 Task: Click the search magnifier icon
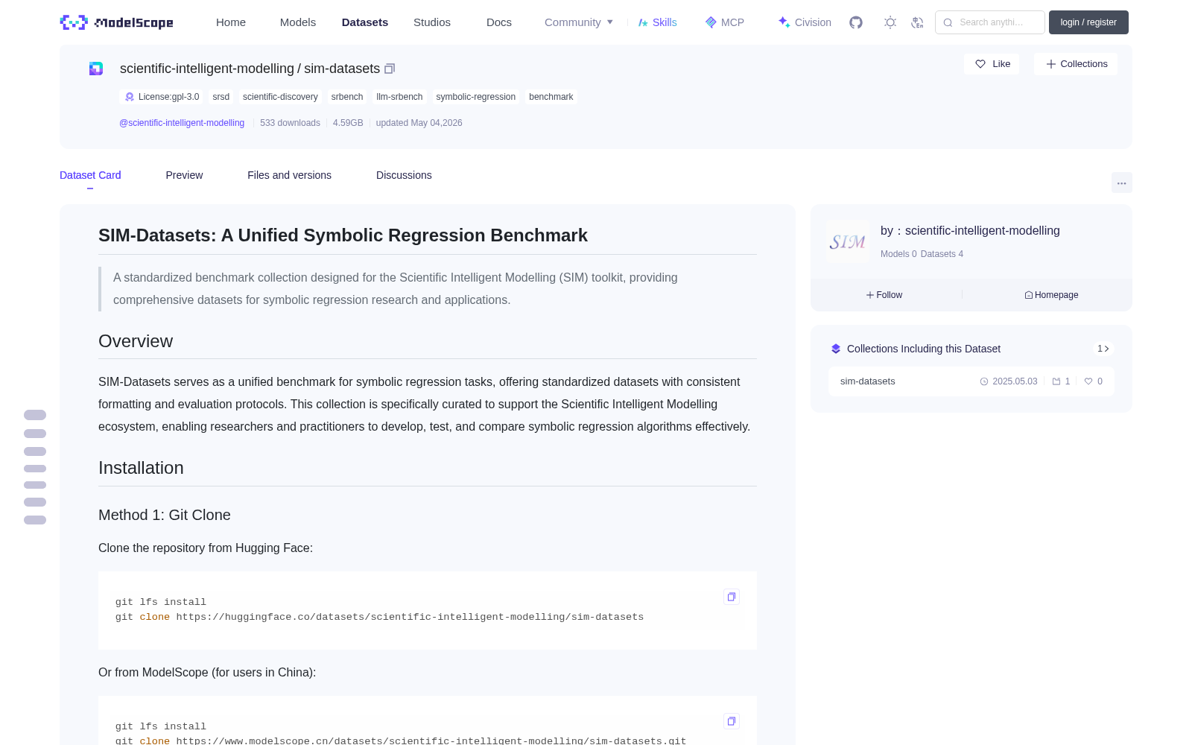(948, 22)
